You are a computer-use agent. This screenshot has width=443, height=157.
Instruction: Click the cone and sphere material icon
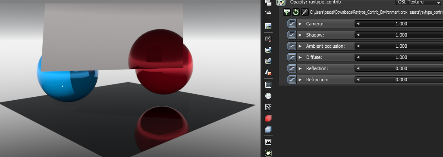tap(268, 72)
